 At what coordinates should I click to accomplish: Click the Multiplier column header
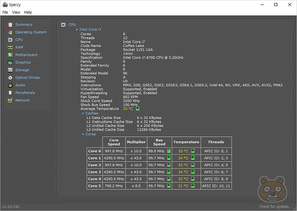(x=136, y=142)
